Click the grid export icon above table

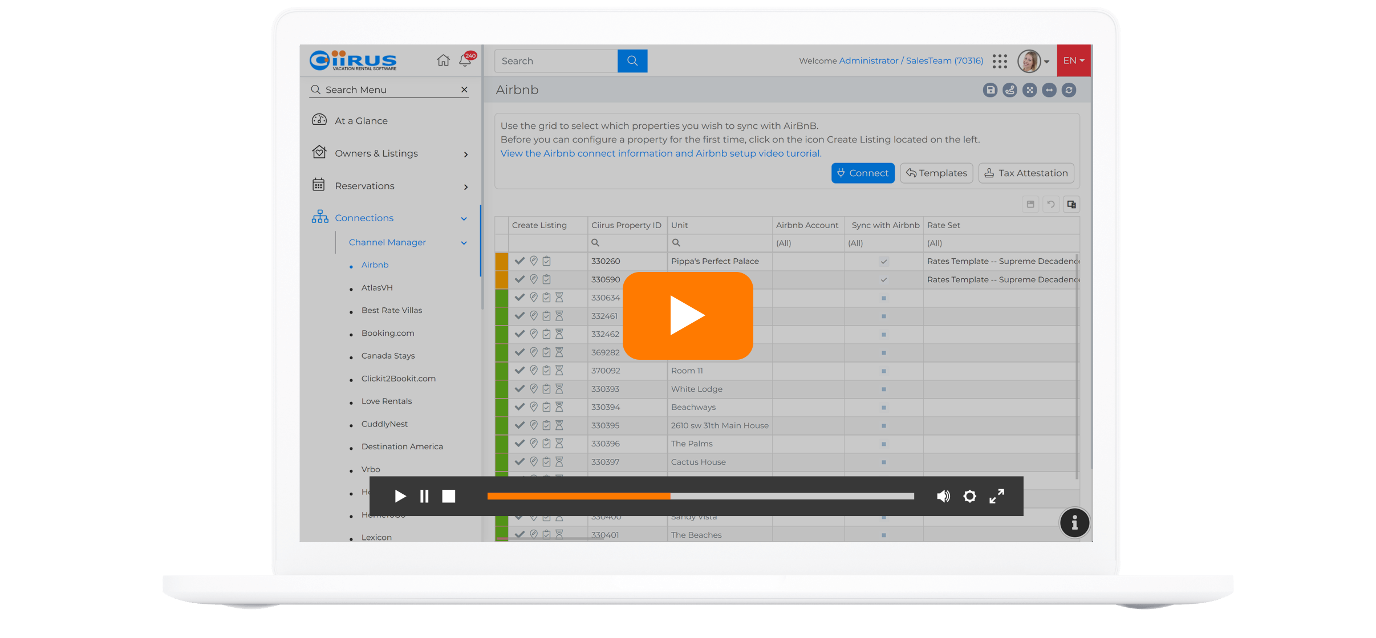1071,204
